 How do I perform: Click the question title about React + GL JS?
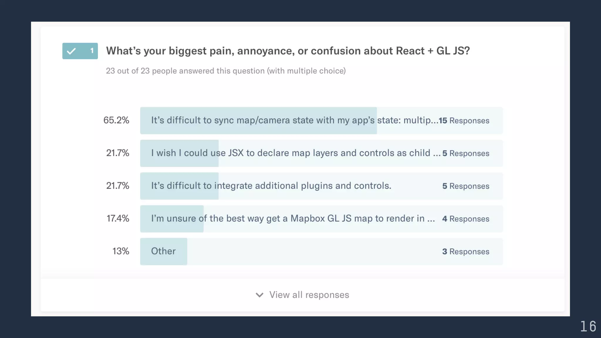coord(288,51)
